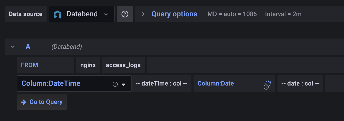
Task: Click empty field after access_logs
Action: 243,65
